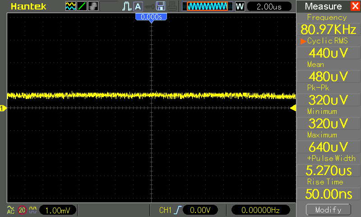Click the dimmed key lock icon
Image resolution: width=361 pixels, height=217 pixels.
coord(149,6)
